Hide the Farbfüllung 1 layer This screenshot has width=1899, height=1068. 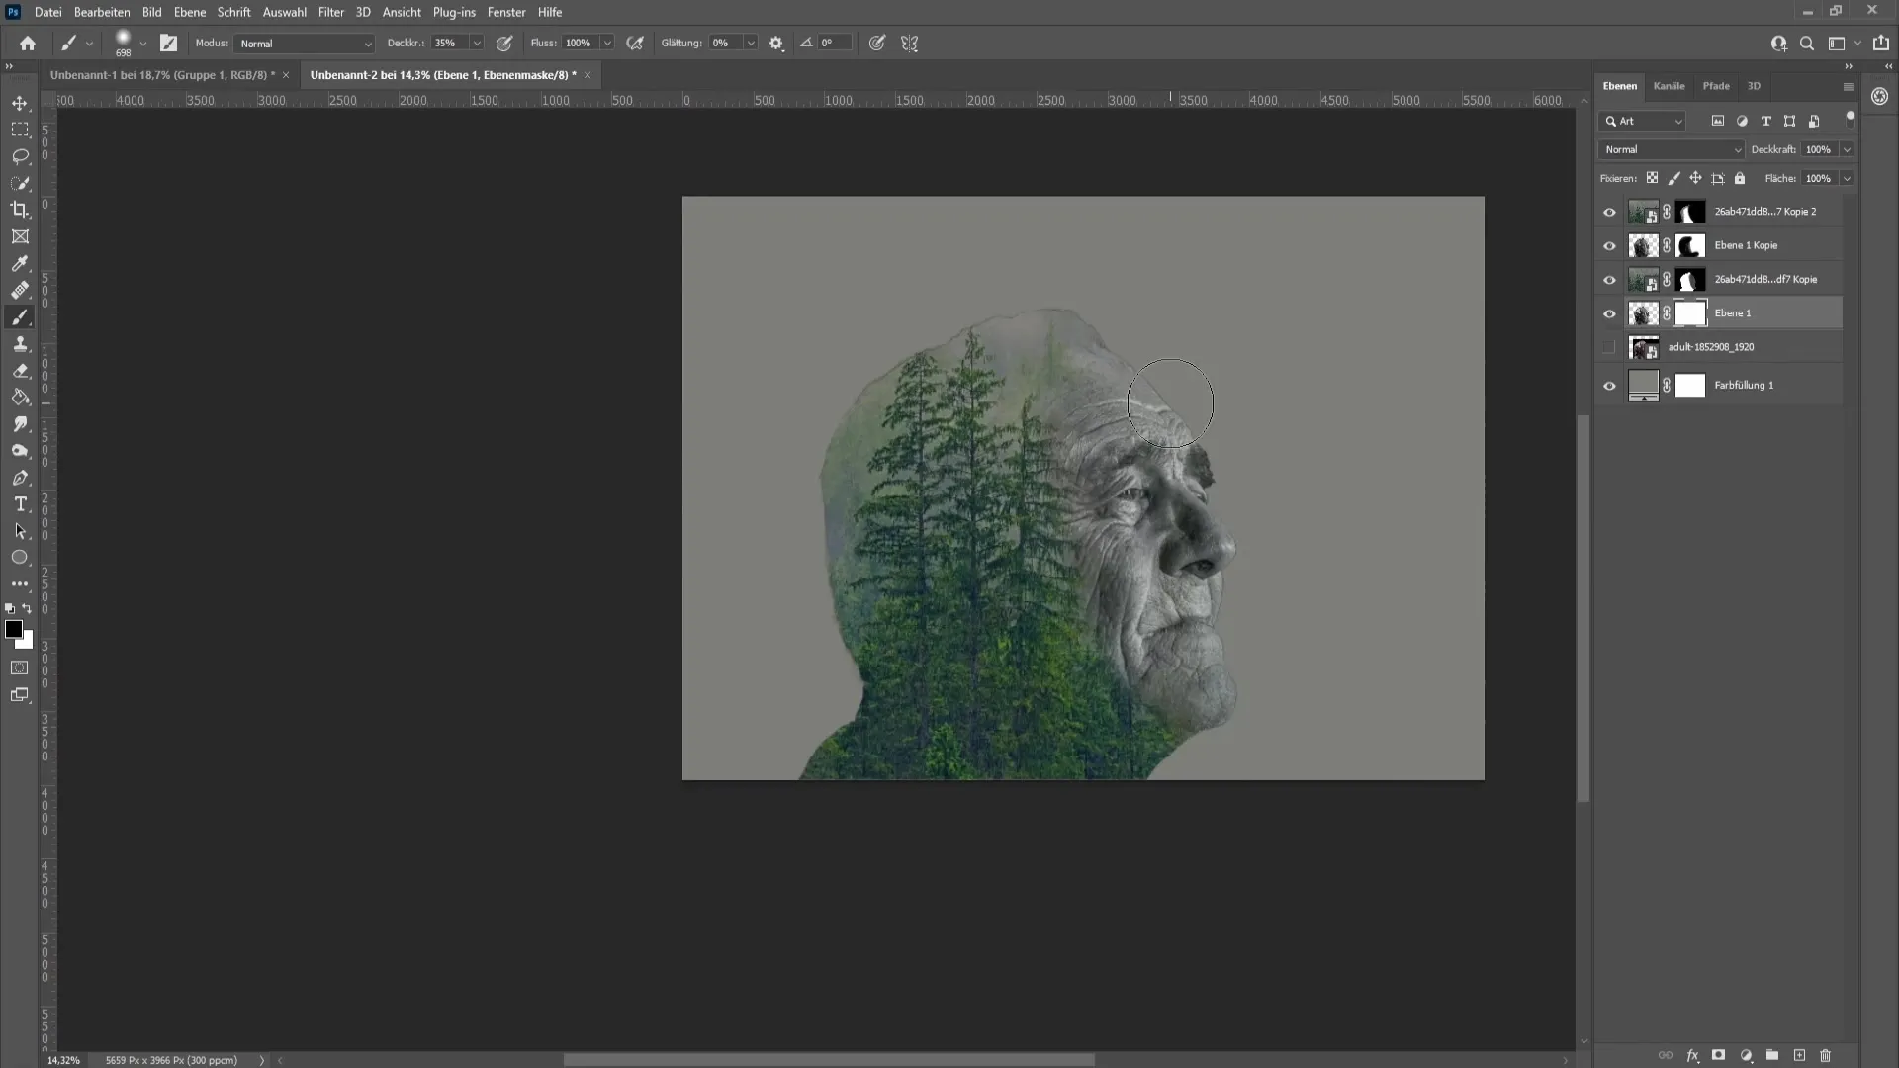click(x=1609, y=385)
